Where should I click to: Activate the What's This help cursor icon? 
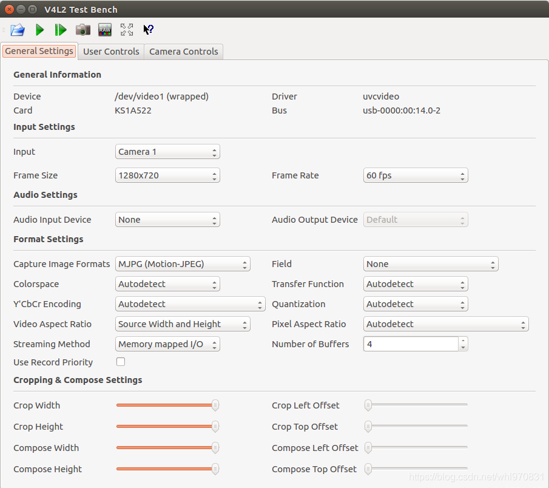click(149, 29)
